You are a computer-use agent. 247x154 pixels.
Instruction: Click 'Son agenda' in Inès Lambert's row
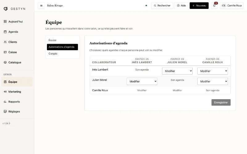[142, 70]
